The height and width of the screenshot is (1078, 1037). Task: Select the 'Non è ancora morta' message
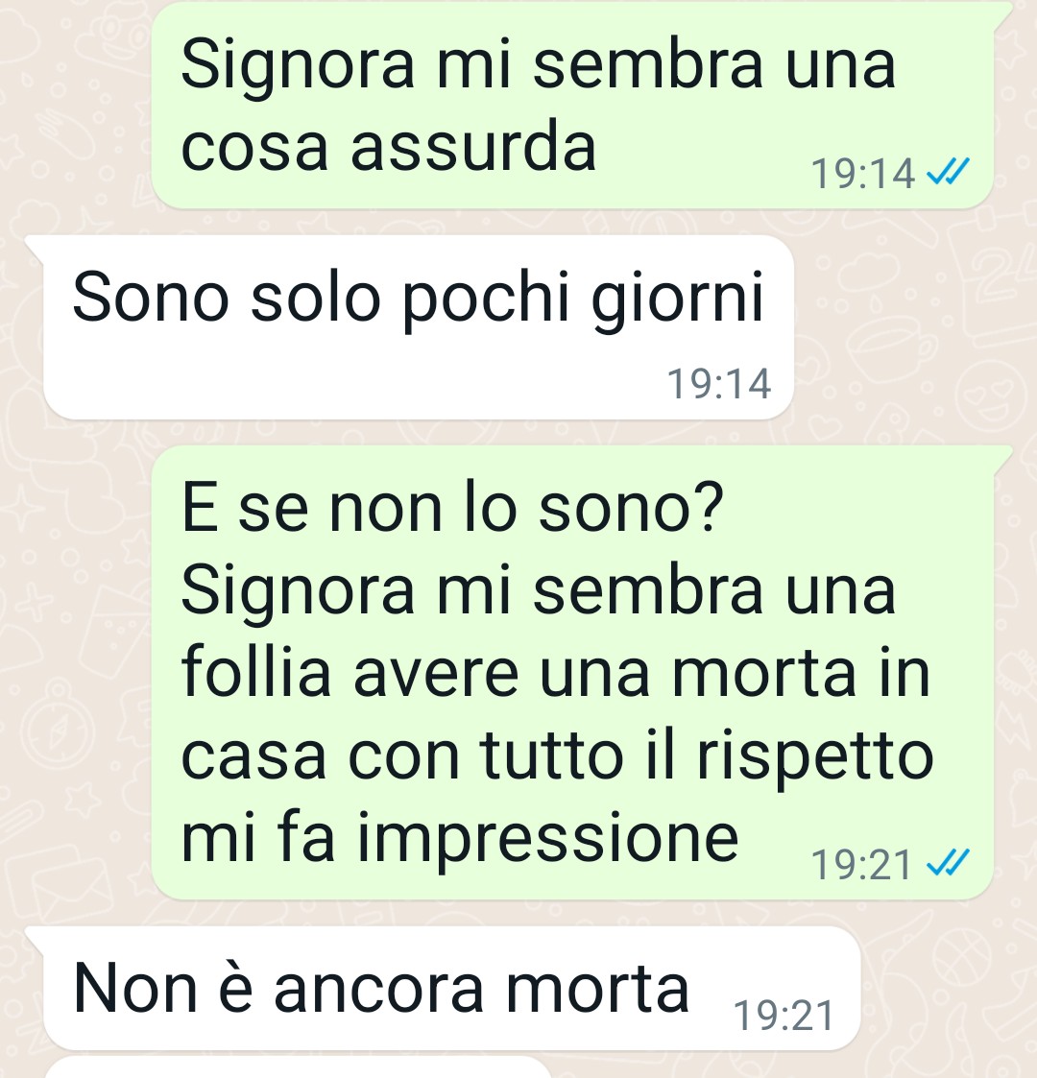(452, 988)
